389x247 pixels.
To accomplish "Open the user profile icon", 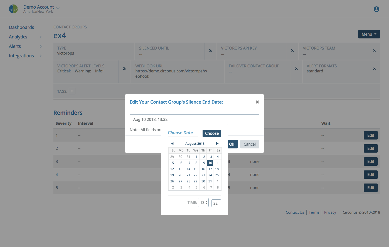I will tap(376, 9).
